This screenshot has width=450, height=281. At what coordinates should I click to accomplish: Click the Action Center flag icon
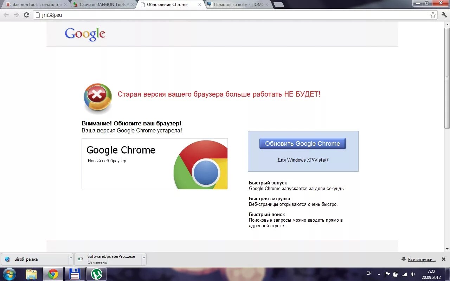tap(387, 274)
